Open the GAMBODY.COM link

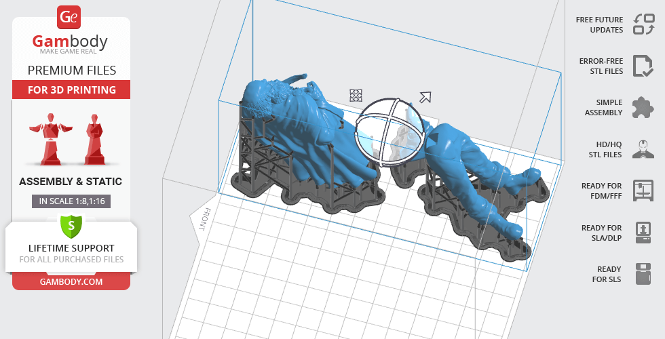[x=71, y=281]
